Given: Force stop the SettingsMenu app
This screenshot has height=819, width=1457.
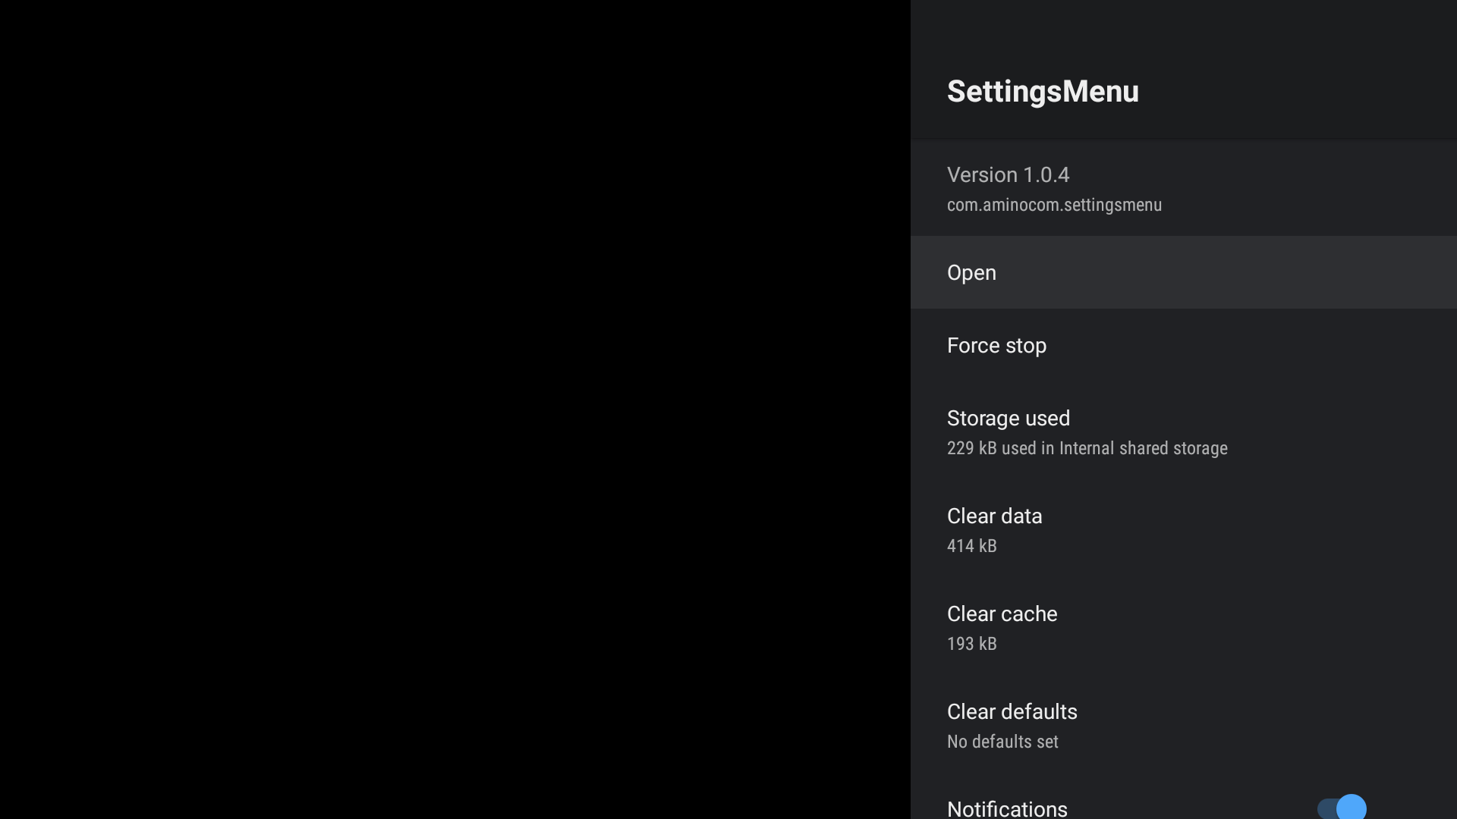Looking at the screenshot, I should (1184, 345).
